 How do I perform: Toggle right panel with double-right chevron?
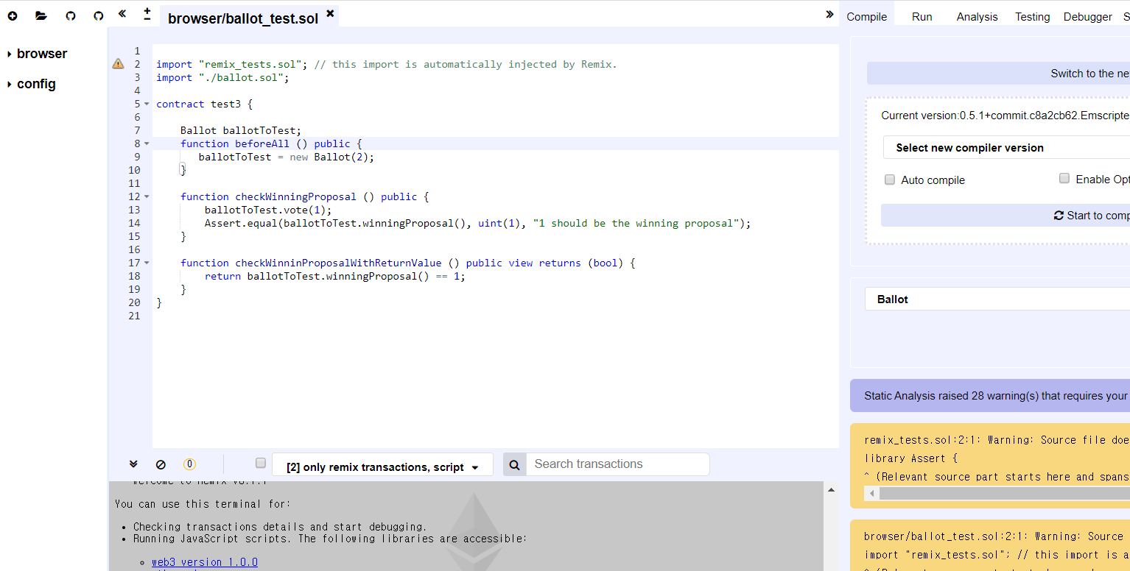pos(829,14)
